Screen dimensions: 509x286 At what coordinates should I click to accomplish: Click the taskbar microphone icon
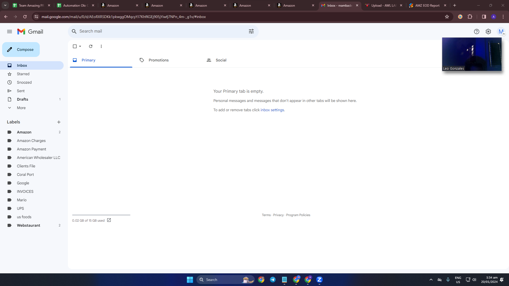pyautogui.click(x=448, y=280)
